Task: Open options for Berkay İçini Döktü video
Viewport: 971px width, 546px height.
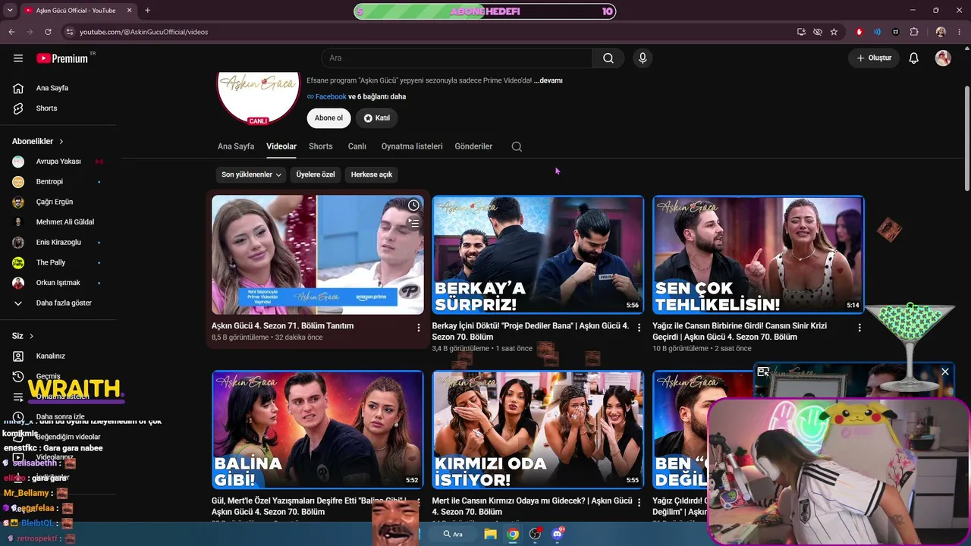Action: [x=639, y=328]
